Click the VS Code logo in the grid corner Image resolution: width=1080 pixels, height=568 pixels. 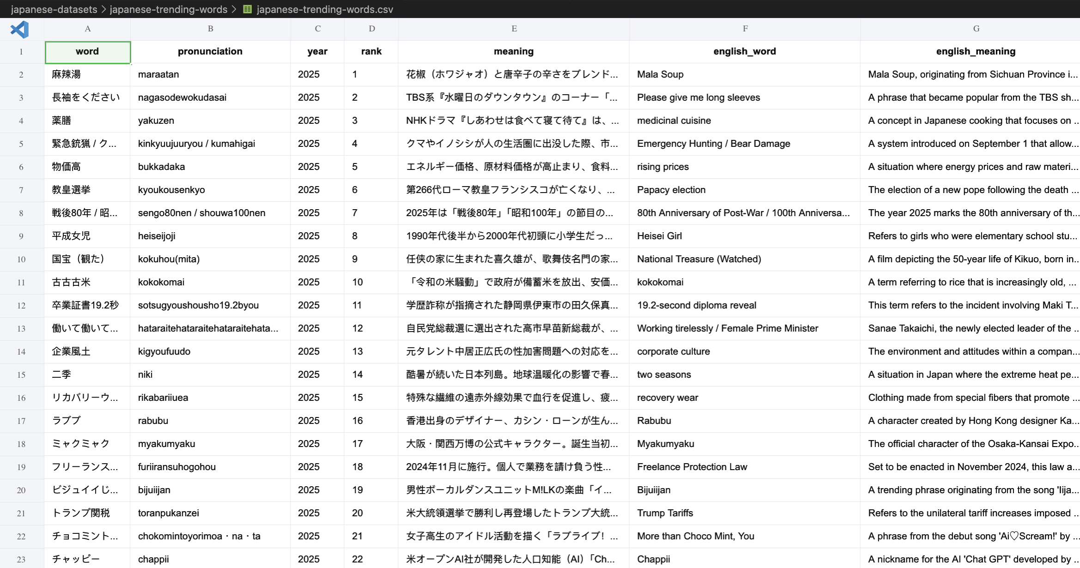coord(19,29)
